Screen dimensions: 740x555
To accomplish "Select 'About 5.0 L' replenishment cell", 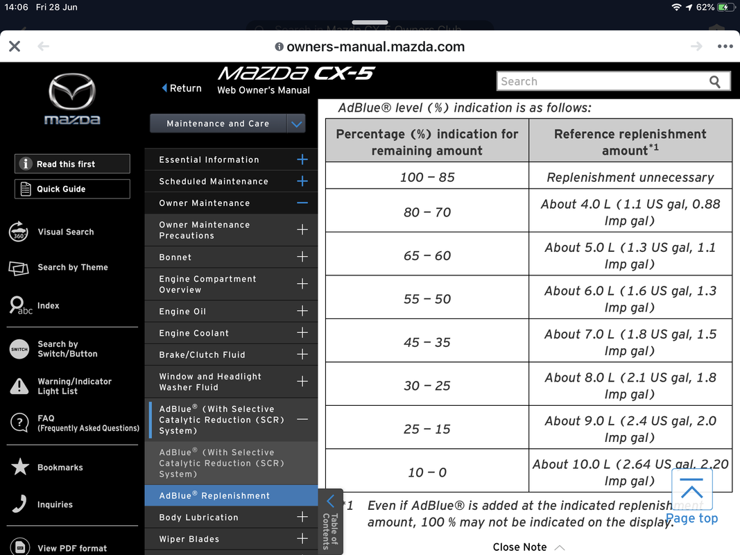I will [630, 255].
